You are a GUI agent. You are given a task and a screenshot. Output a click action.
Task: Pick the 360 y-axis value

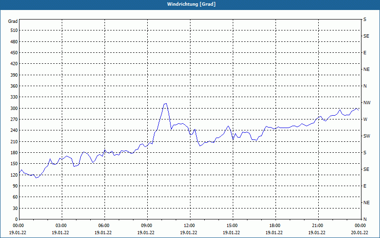pyautogui.click(x=14, y=86)
